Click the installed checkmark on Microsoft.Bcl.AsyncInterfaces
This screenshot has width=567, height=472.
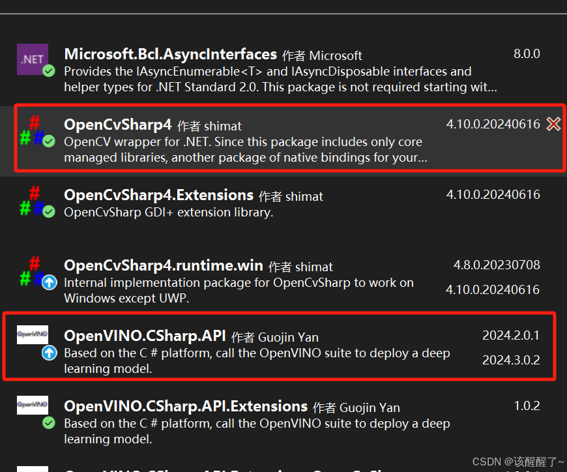pyautogui.click(x=49, y=70)
